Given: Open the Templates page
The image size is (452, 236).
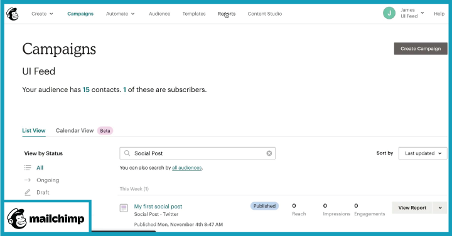Looking at the screenshot, I should 194,14.
